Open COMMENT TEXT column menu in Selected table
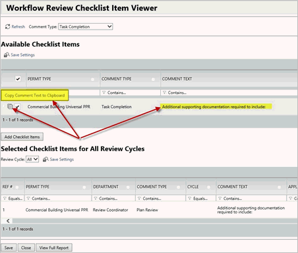The height and width of the screenshot is (253, 298). tap(280, 187)
